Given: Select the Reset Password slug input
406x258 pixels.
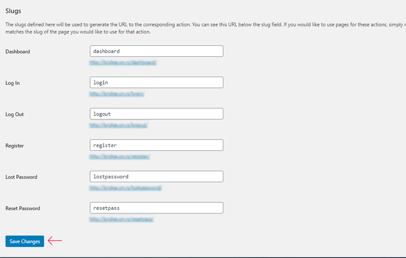Looking at the screenshot, I should coord(156,208).
